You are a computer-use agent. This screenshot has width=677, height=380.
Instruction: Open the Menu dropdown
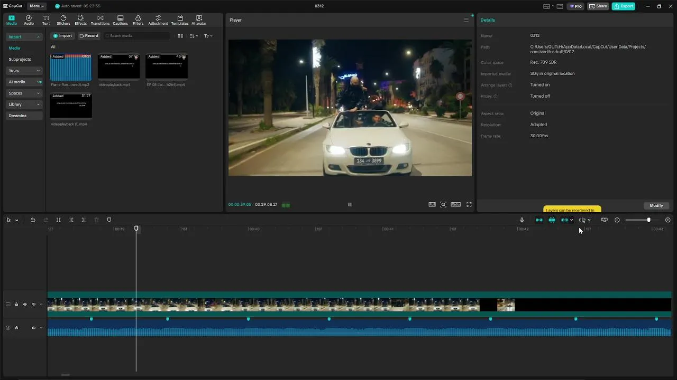pos(37,6)
